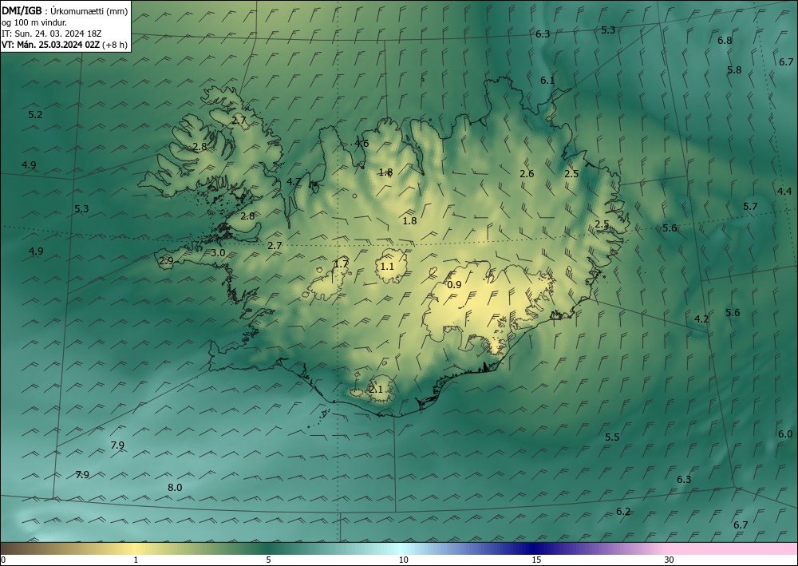The width and height of the screenshot is (798, 566).
Task: Click the 5.2 value over the western sea
Action: tap(35, 115)
